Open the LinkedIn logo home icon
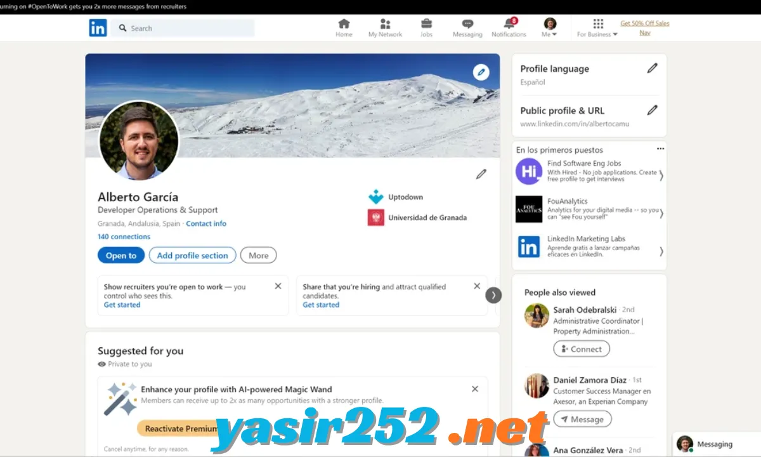The image size is (761, 457). click(98, 28)
